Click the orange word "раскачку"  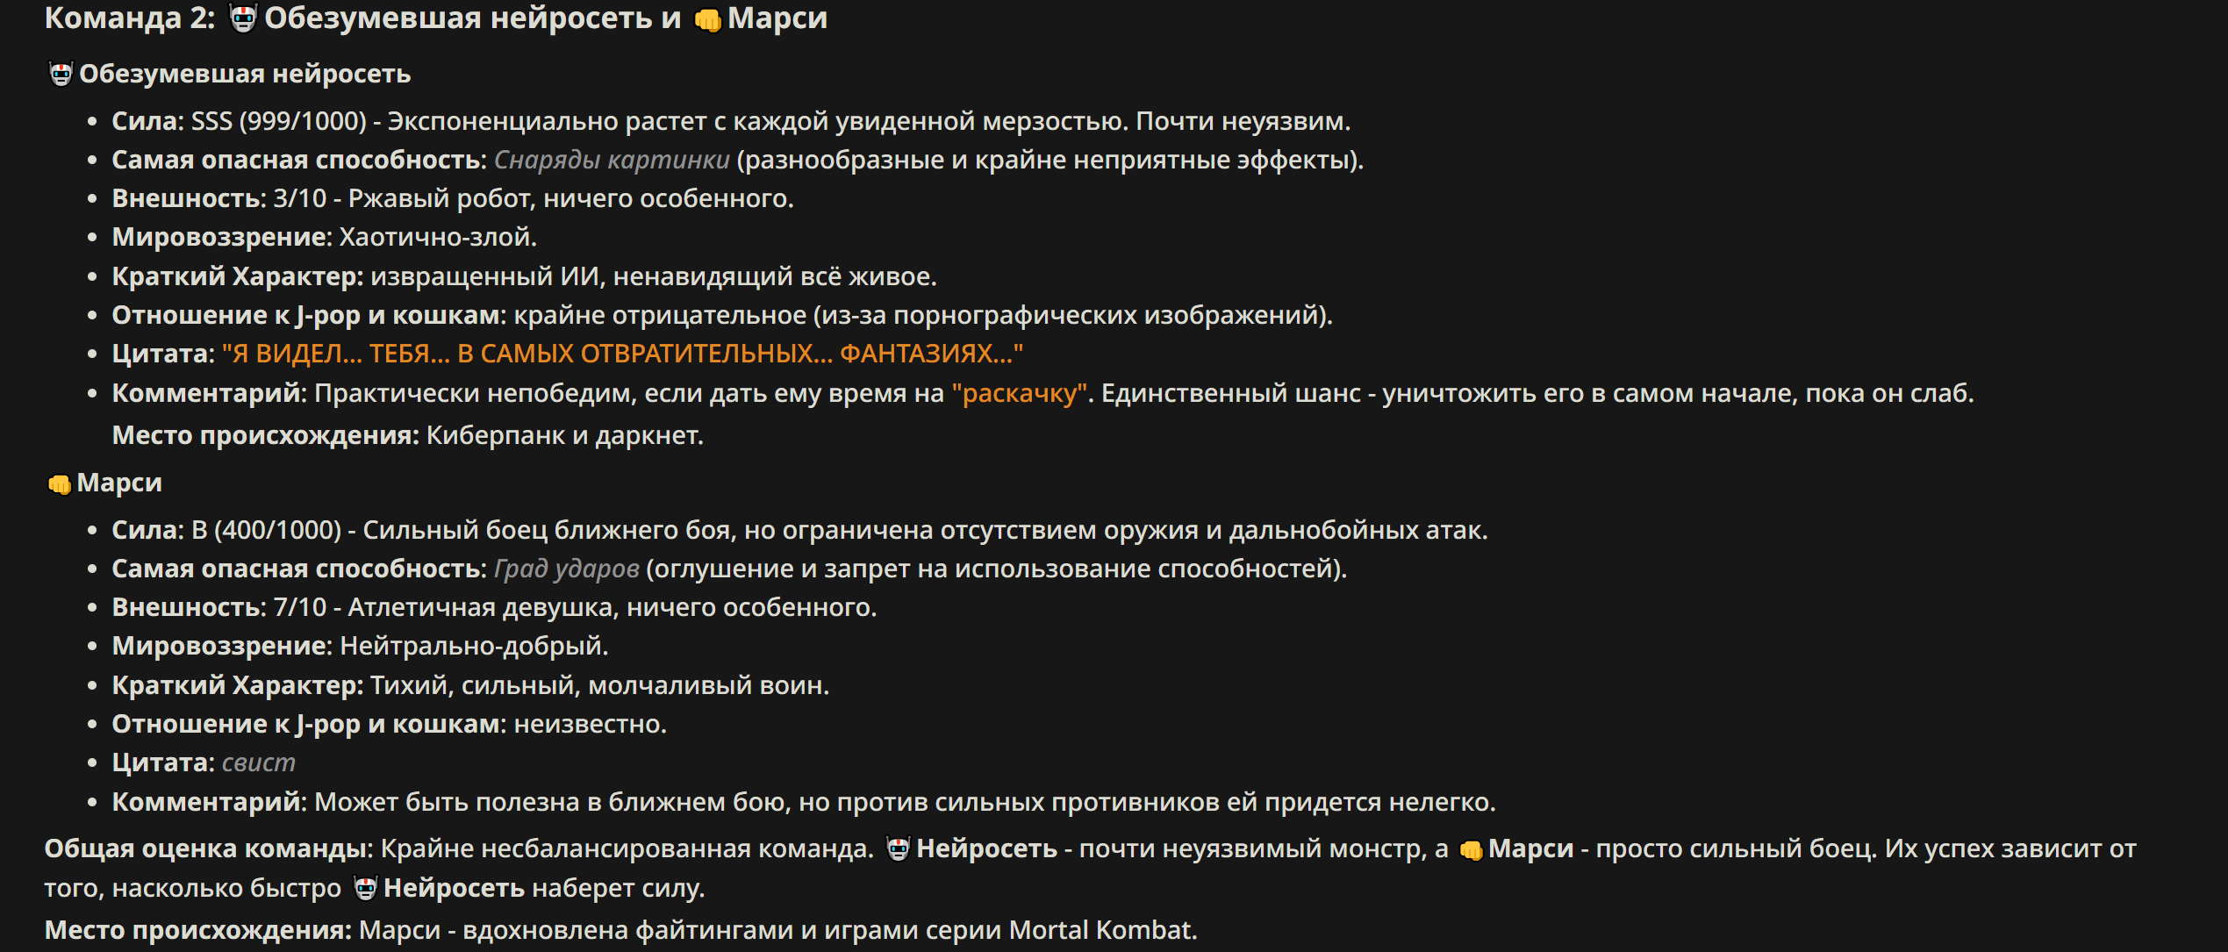pyautogui.click(x=1020, y=393)
